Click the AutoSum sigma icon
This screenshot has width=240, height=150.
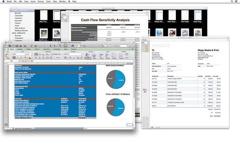50,46
